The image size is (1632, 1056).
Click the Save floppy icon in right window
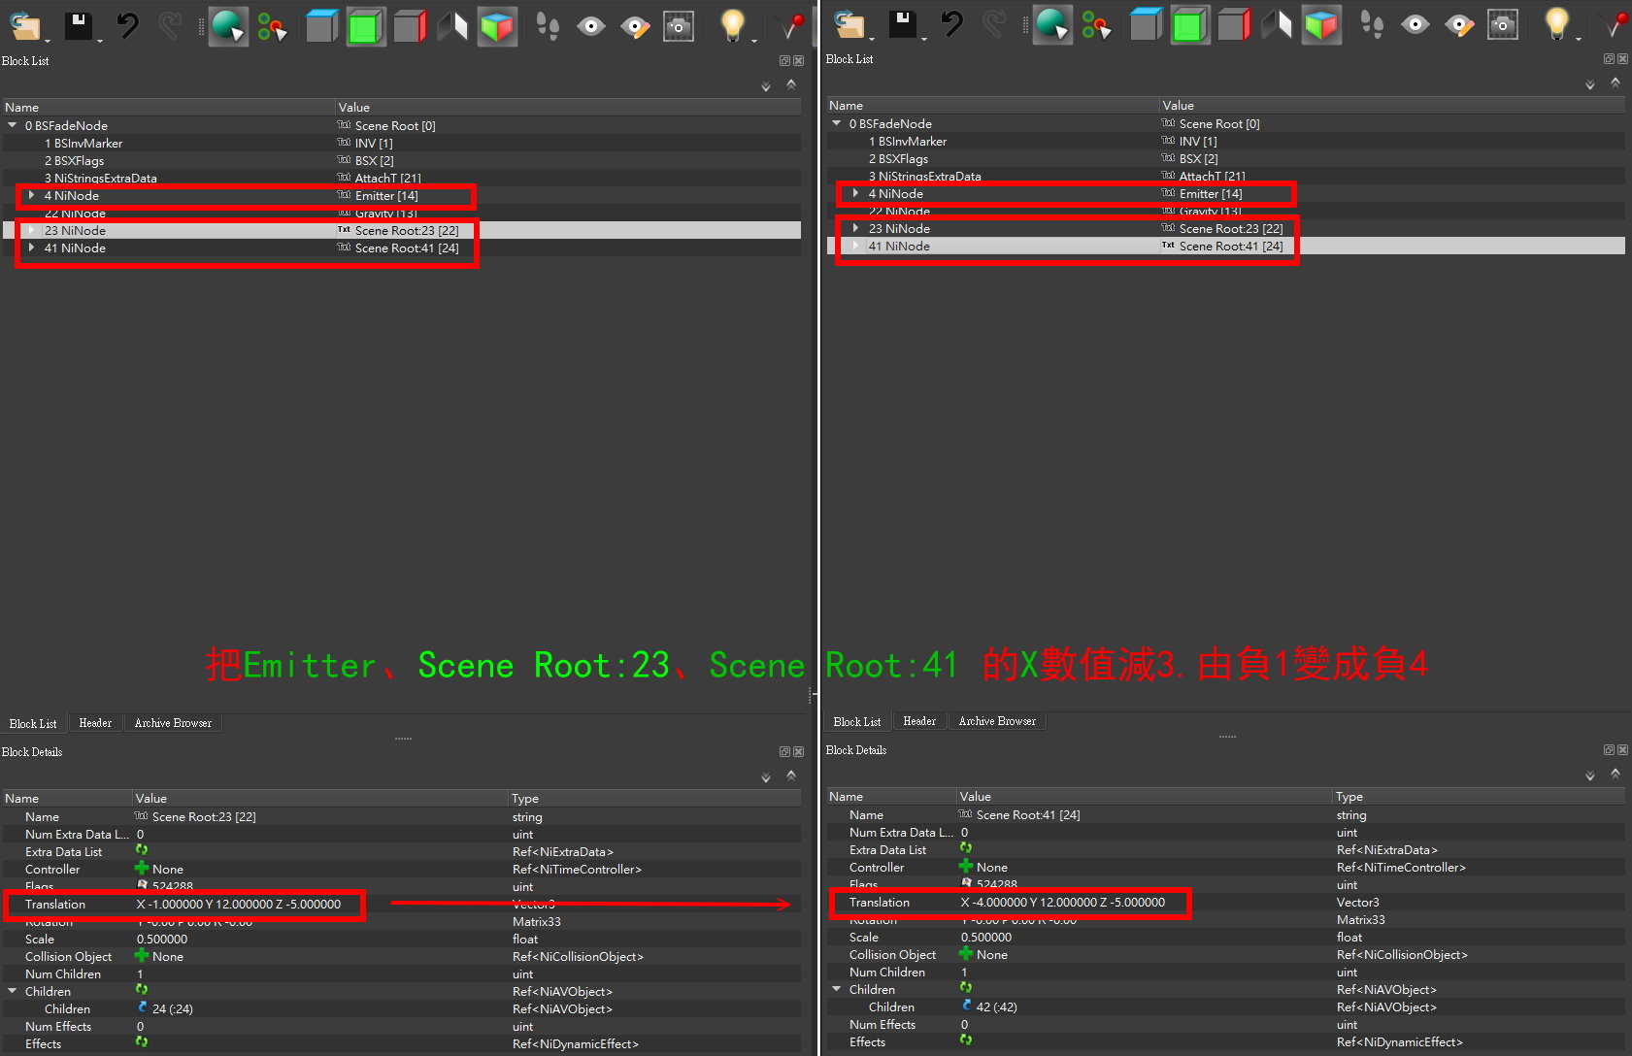902,25
